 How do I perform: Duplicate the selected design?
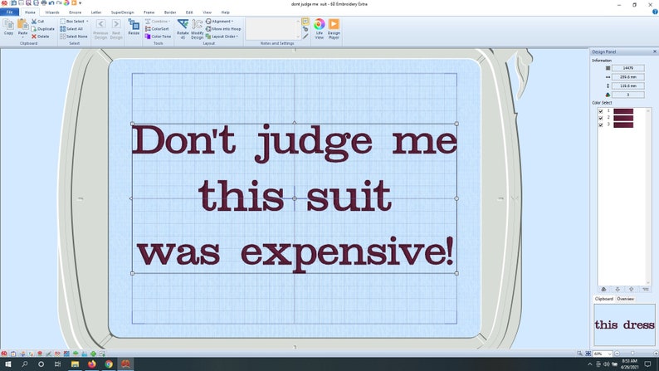(43, 28)
